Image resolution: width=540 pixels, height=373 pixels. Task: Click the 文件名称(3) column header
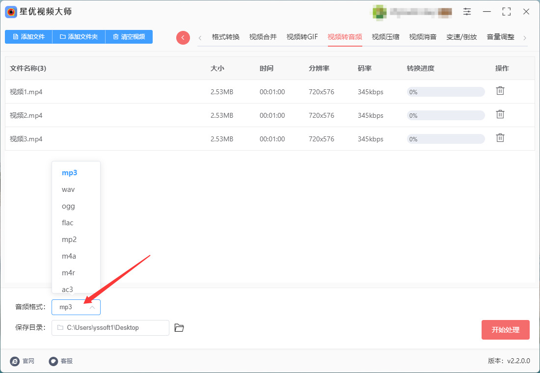[28, 68]
